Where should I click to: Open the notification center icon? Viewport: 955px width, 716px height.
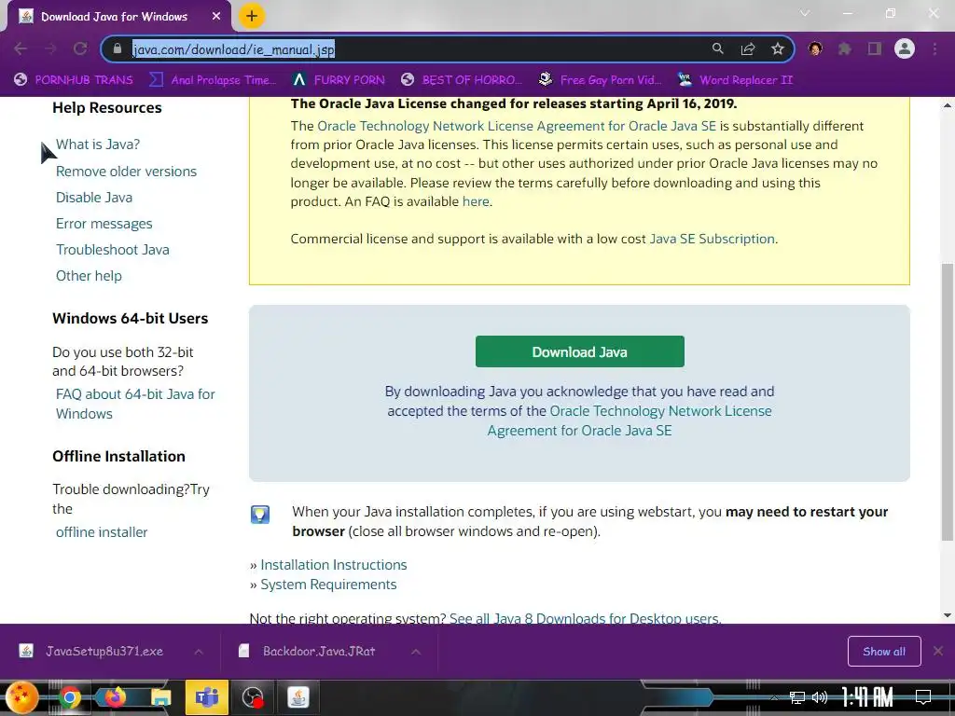click(923, 697)
